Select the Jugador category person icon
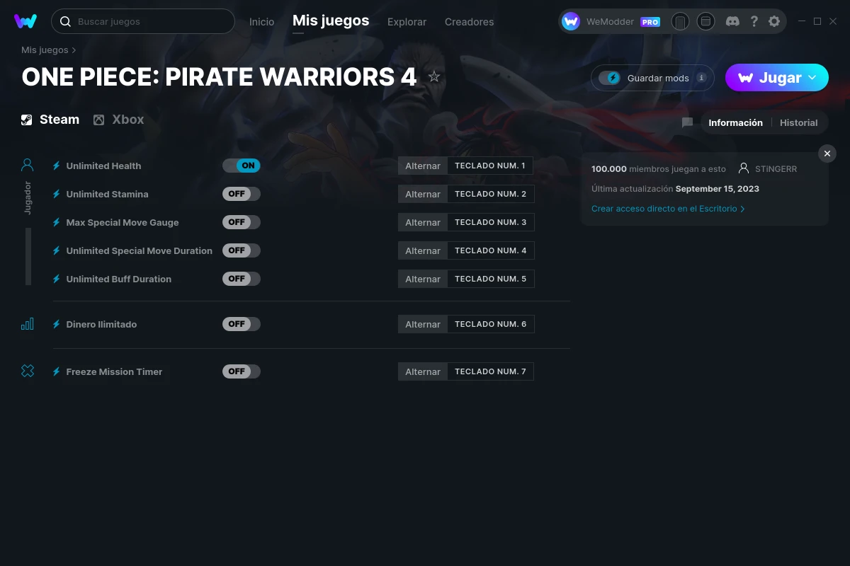The height and width of the screenshot is (566, 850). 28,165
